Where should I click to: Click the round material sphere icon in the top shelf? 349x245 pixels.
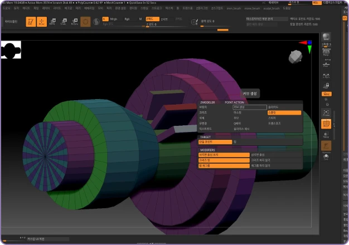click(x=85, y=22)
